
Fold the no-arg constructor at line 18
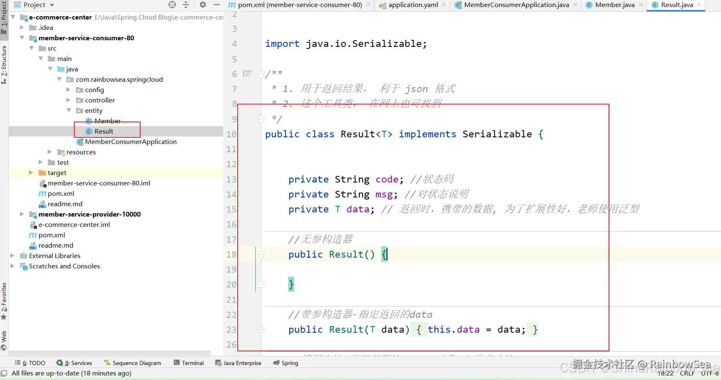[261, 255]
